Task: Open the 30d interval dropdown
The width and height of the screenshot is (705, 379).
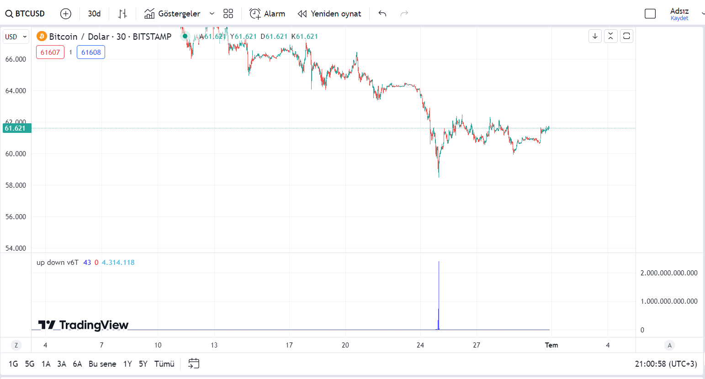Action: click(95, 14)
